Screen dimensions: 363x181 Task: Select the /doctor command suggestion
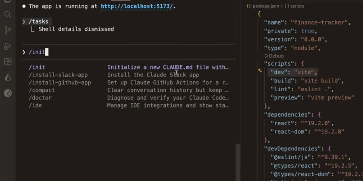(40, 98)
